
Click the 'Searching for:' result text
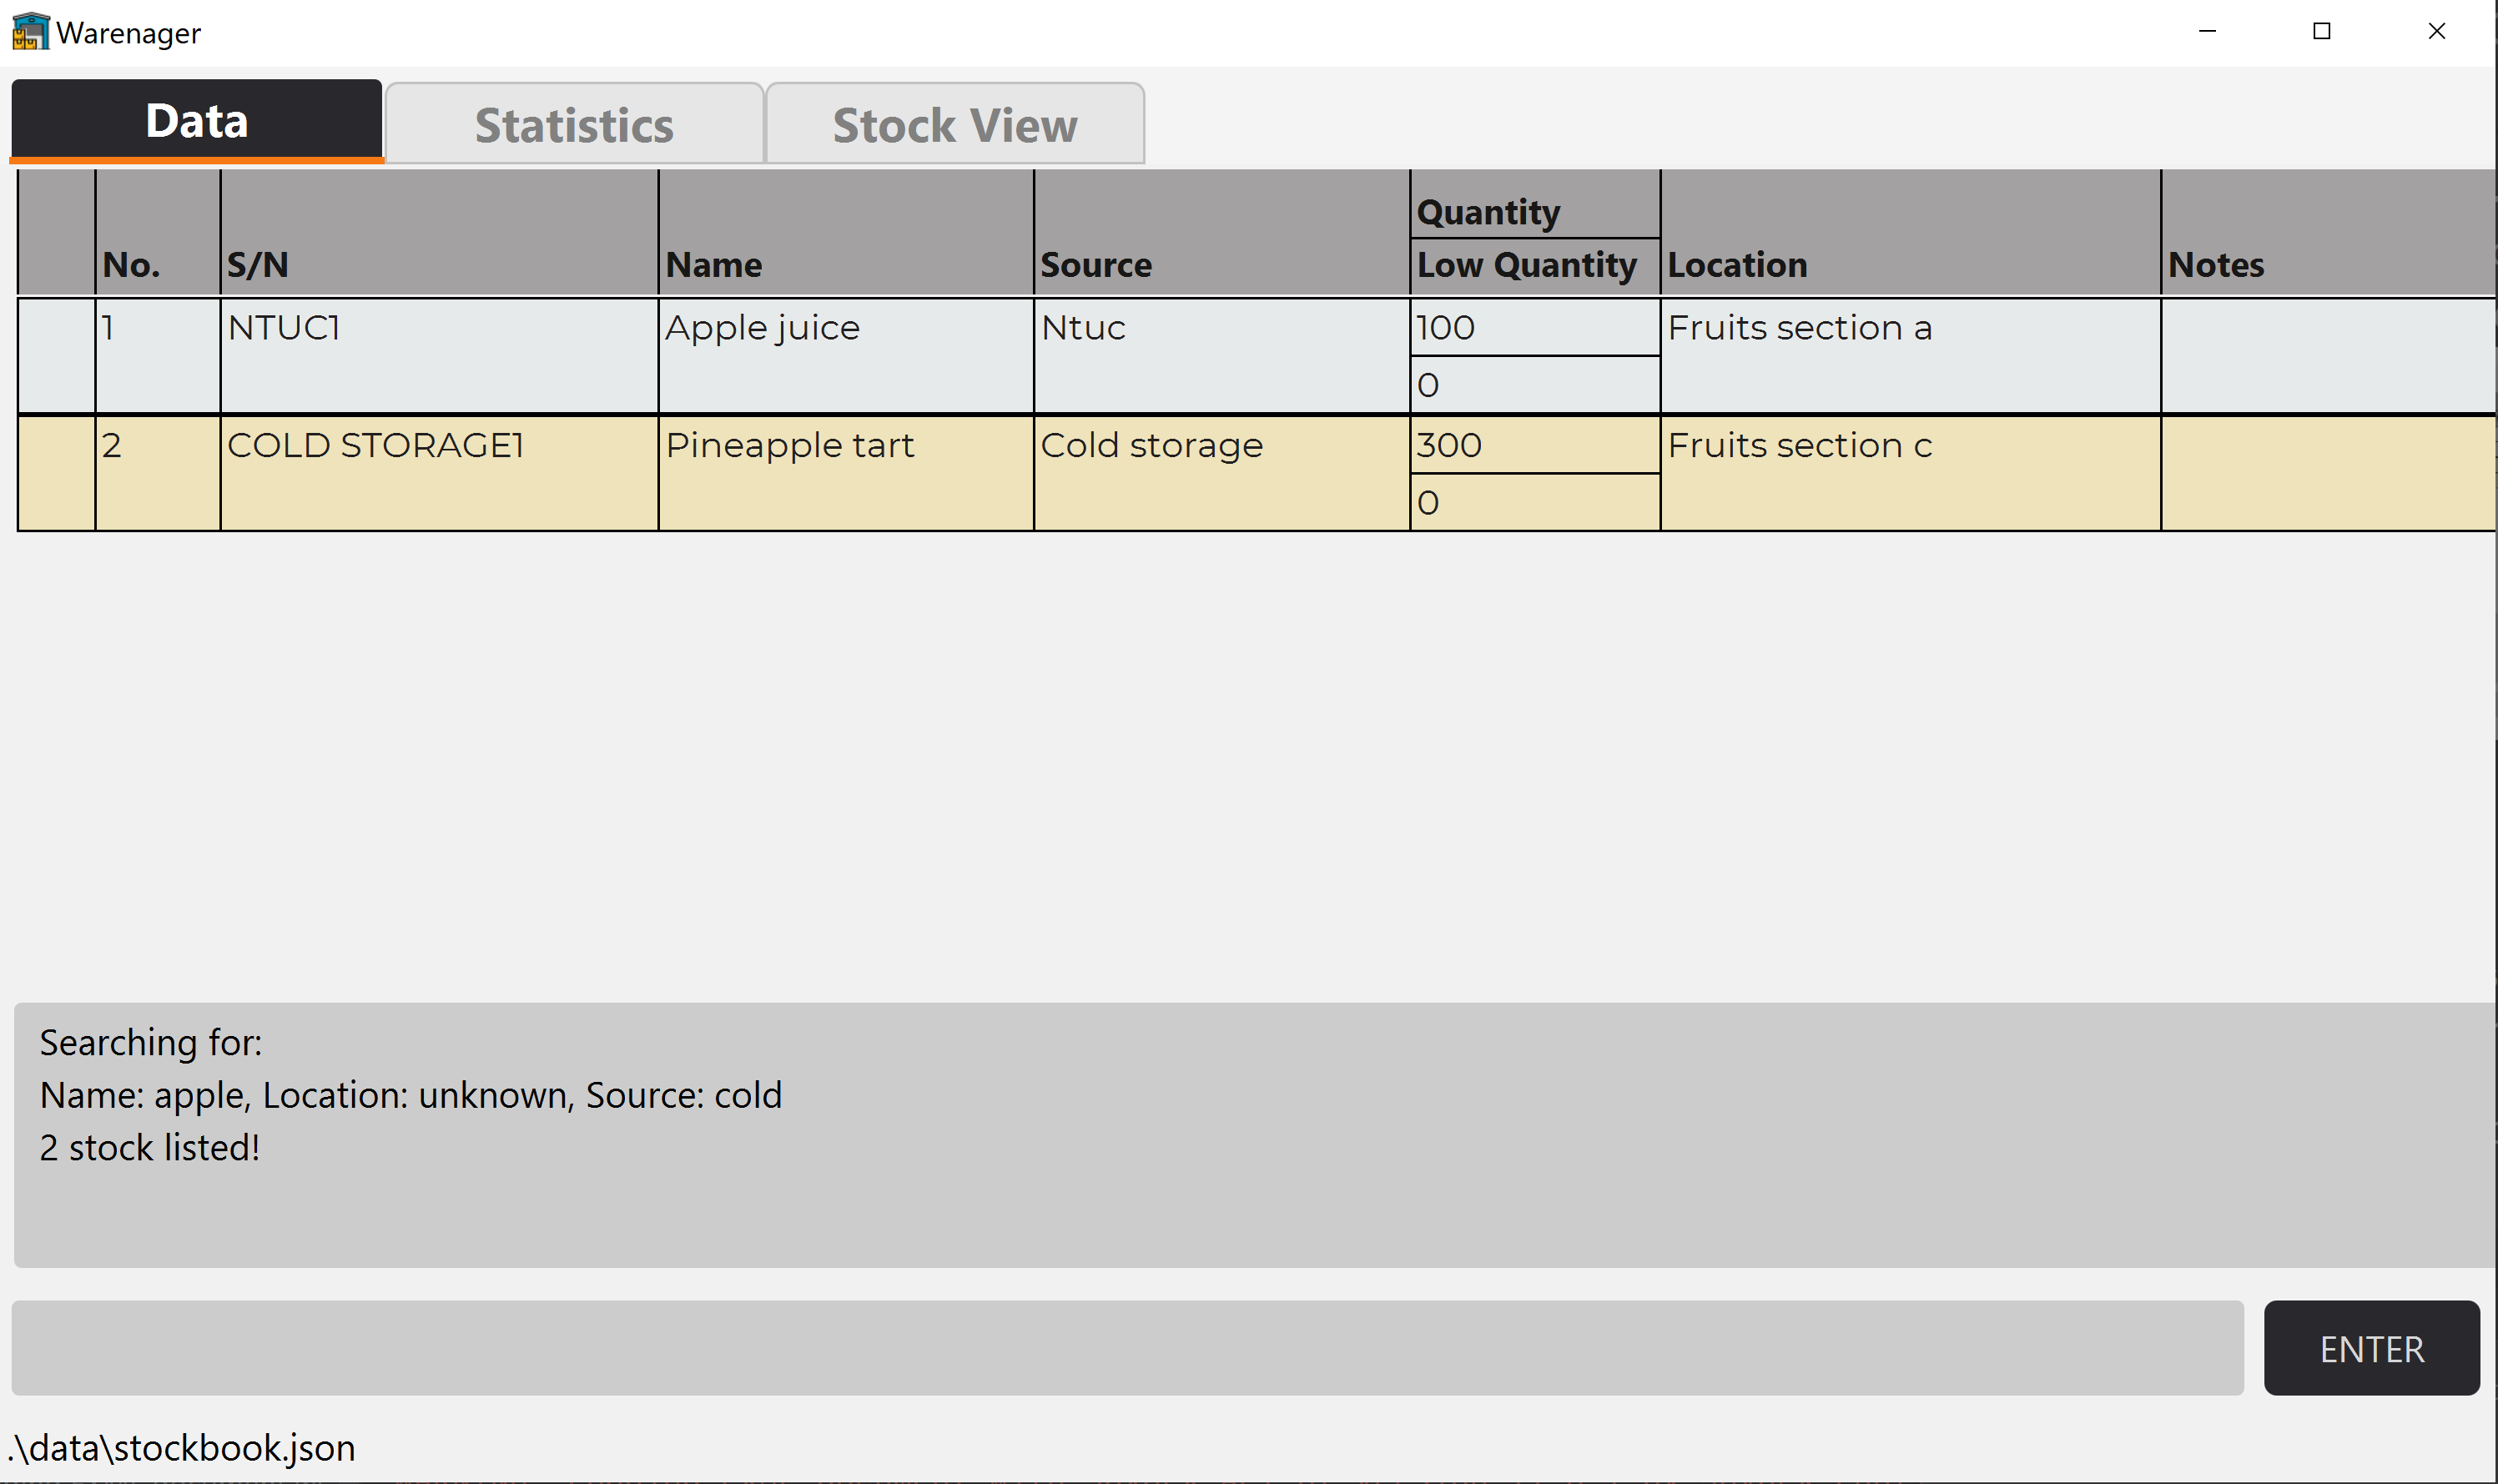(x=151, y=1043)
